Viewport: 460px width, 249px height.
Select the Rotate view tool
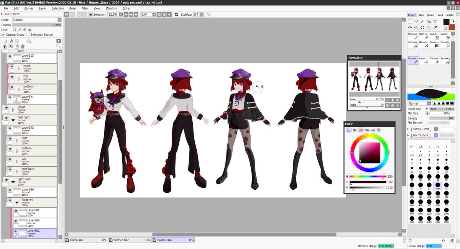(422, 28)
